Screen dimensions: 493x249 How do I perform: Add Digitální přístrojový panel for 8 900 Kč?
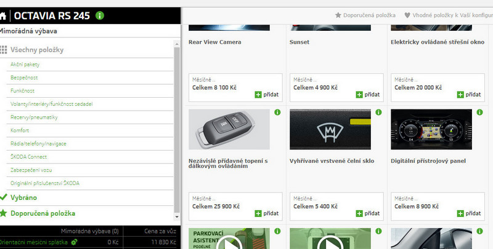(x=468, y=213)
